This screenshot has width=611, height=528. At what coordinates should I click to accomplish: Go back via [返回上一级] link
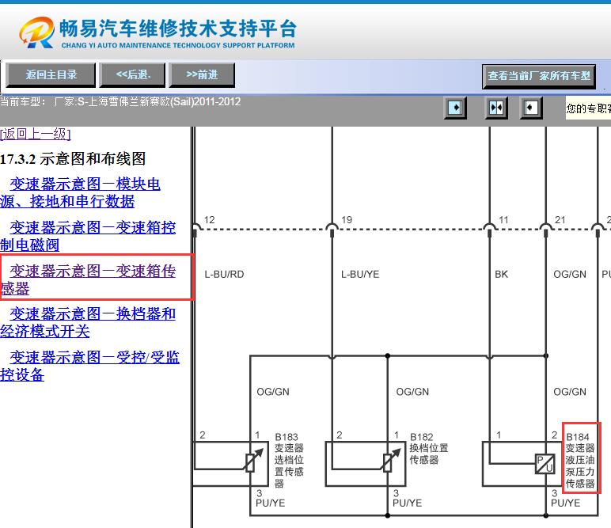(36, 134)
